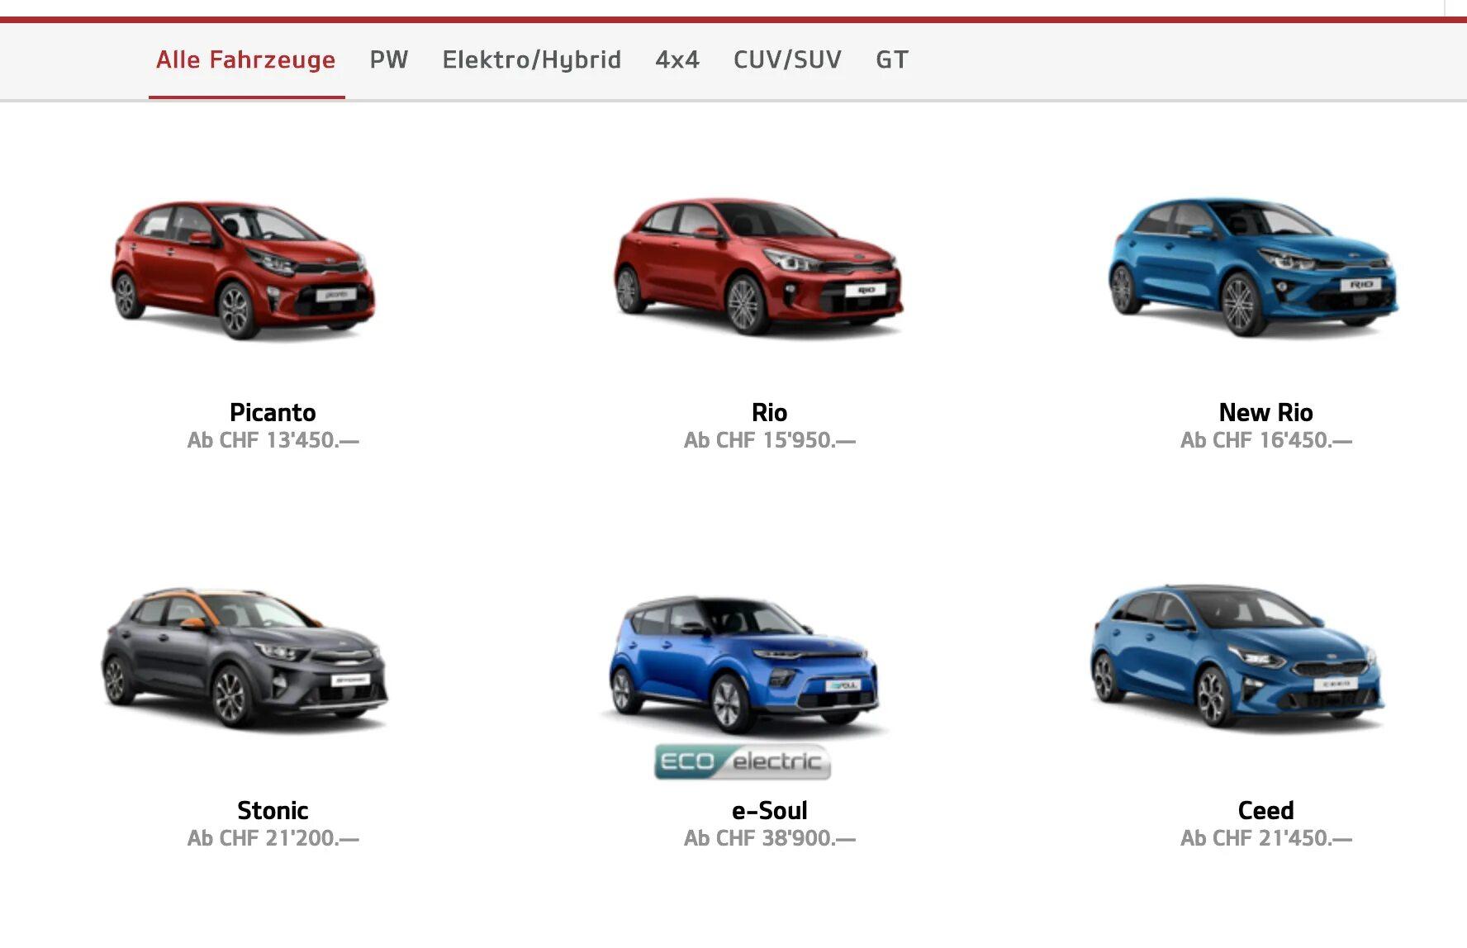Open the Elektro/Hybrid category tab
This screenshot has height=948, width=1467.
coord(531,59)
